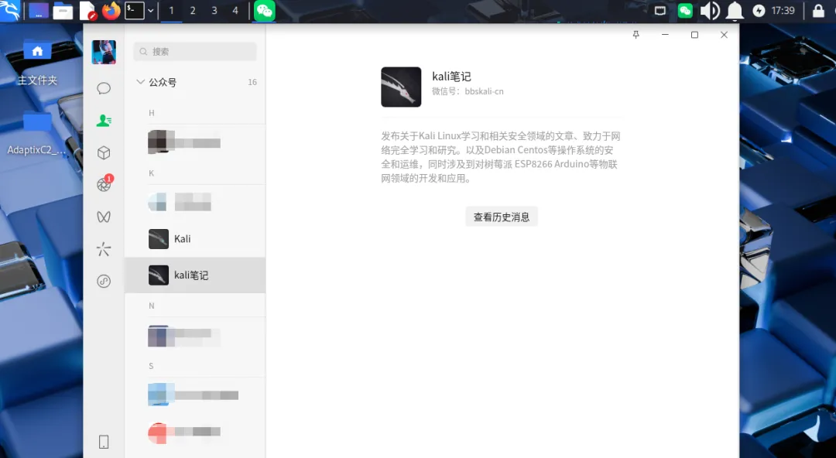The width and height of the screenshot is (836, 458).
Task: Close the WeChat window
Action: (724, 35)
